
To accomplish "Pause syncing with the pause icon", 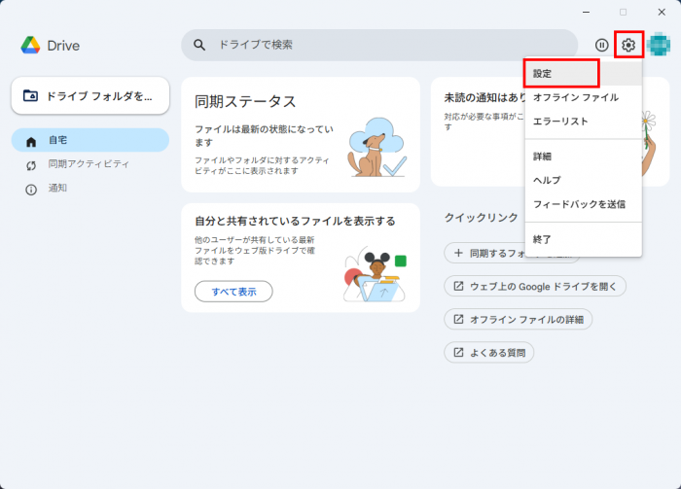I will [x=601, y=45].
